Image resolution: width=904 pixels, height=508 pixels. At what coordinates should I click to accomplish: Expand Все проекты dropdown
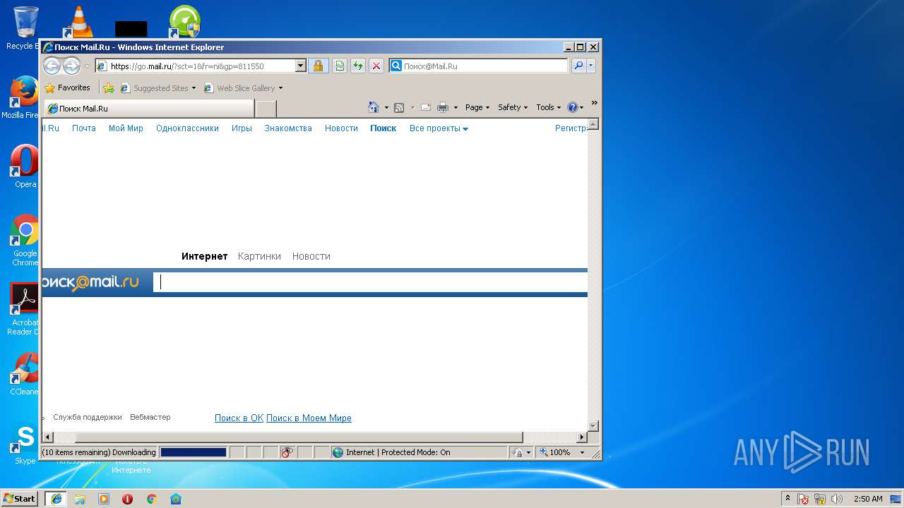pyautogui.click(x=439, y=128)
